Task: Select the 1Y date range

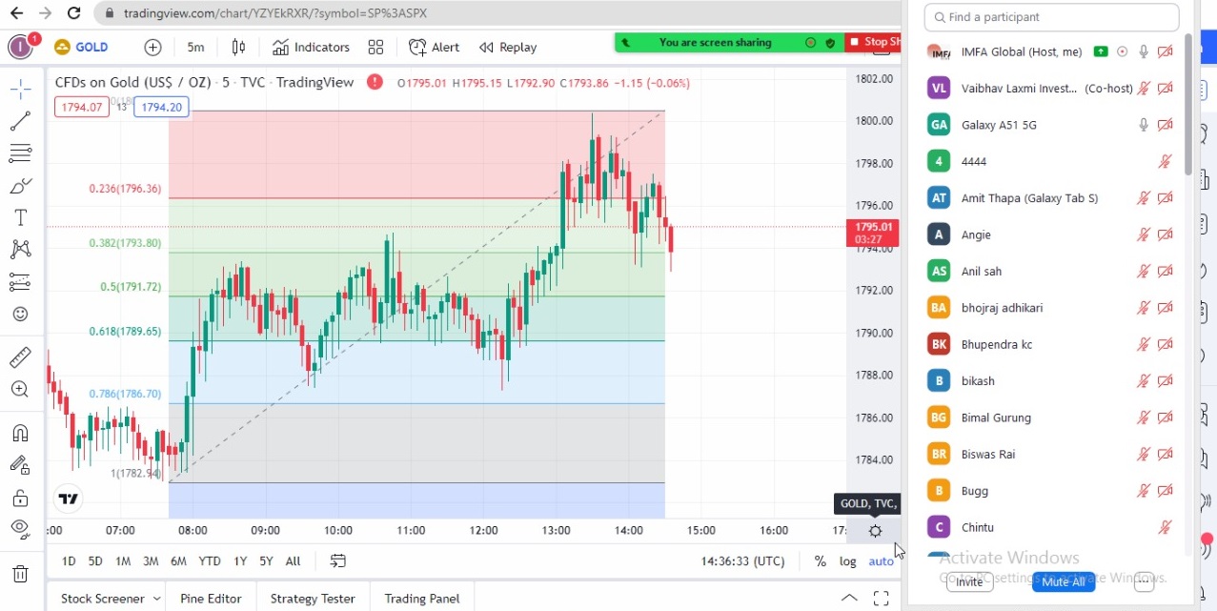Action: (x=240, y=561)
